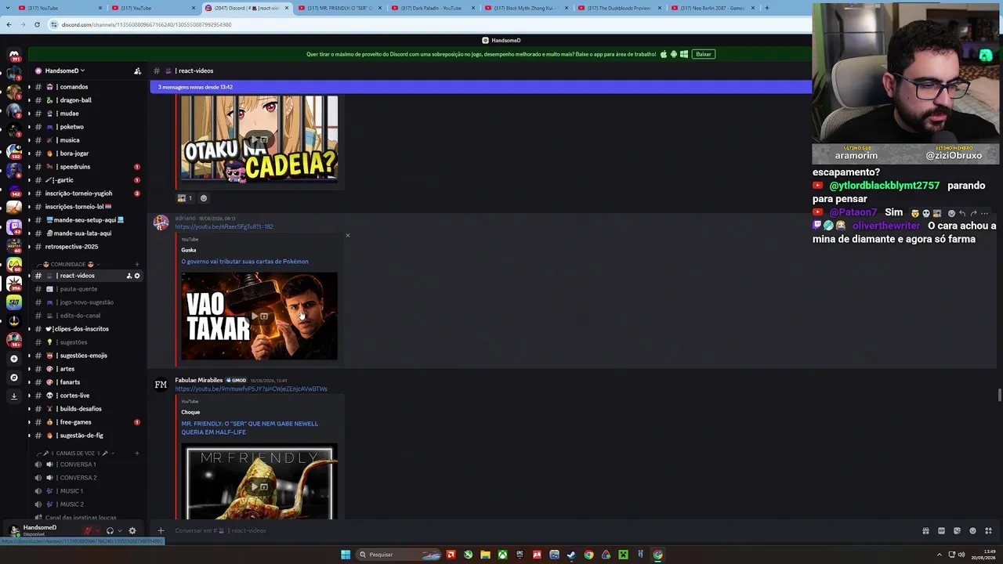Add reaction icon under Otaku na Cadeia video
Screen dimensions: 1003x564
[x=204, y=198]
